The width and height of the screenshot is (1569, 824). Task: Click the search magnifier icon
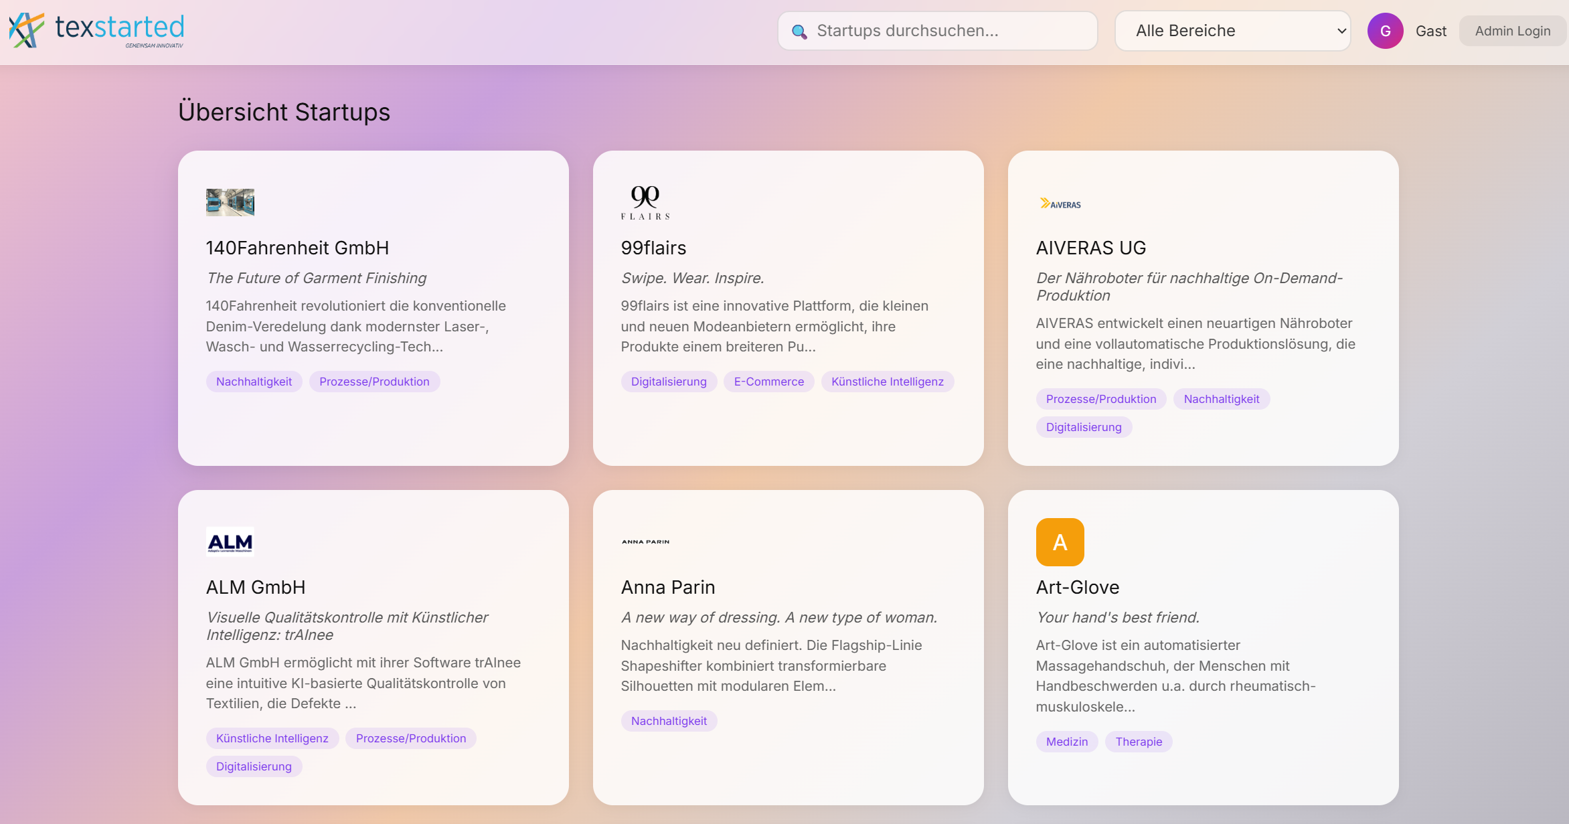pos(799,31)
